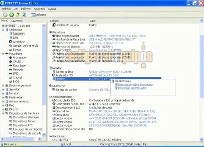Click the green Refresh icon
The image size is (204, 147).
(24, 15)
